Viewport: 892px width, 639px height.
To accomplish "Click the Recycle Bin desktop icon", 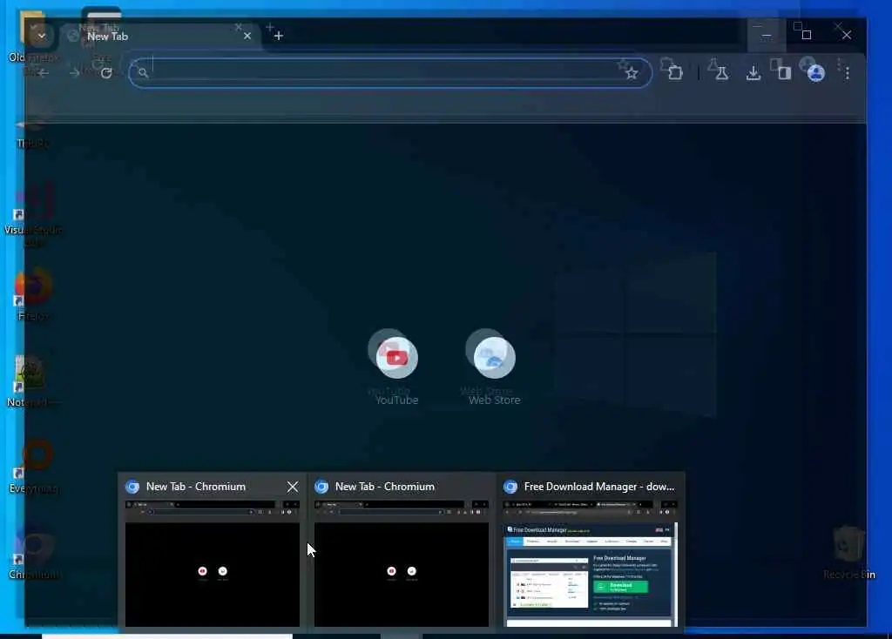I will pyautogui.click(x=848, y=553).
